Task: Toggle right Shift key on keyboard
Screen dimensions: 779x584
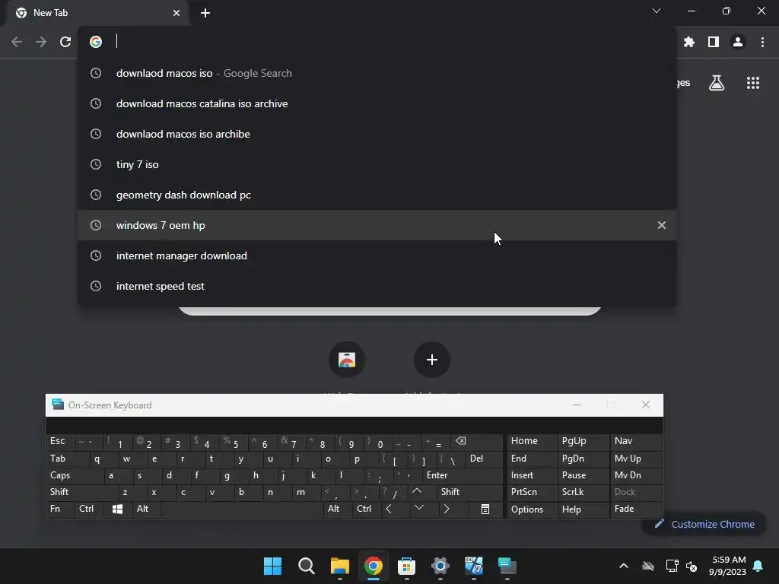Action: 469,492
